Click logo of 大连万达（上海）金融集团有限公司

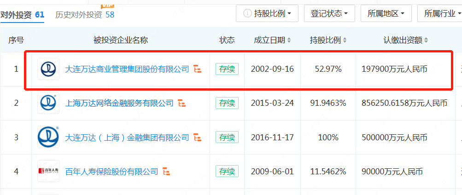coord(48,138)
